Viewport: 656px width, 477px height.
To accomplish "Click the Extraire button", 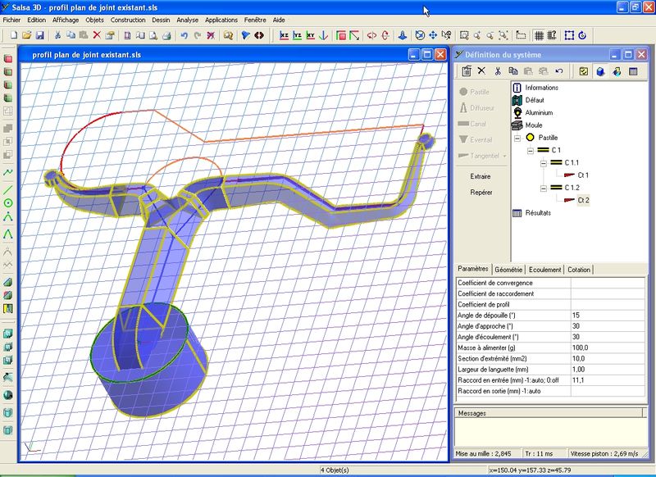I will tap(481, 176).
